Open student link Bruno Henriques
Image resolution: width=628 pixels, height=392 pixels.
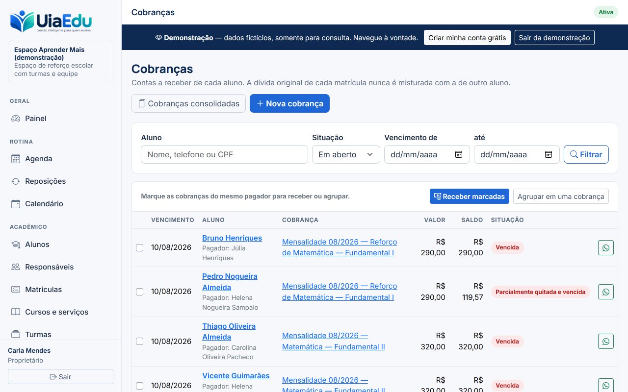click(232, 238)
